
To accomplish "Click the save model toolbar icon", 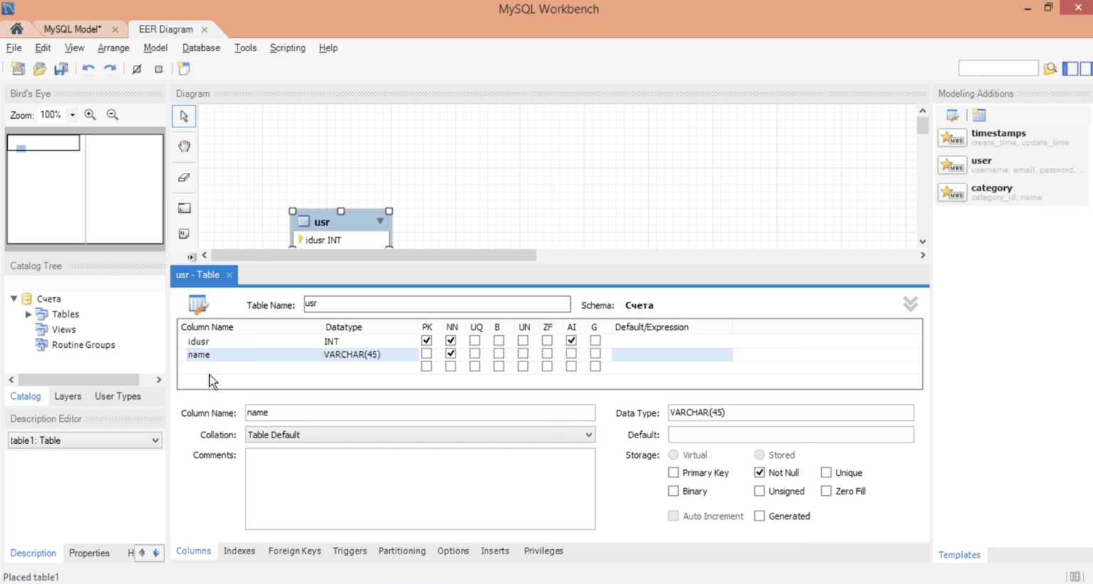I will (x=61, y=69).
